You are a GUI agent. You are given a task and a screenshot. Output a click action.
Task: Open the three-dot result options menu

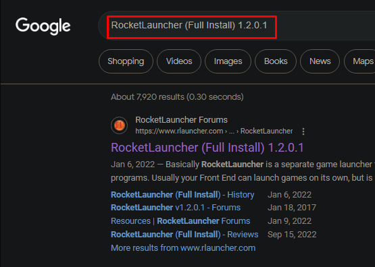pyautogui.click(x=303, y=131)
